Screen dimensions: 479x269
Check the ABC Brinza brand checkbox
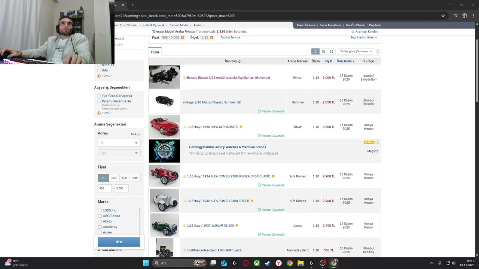click(100, 216)
